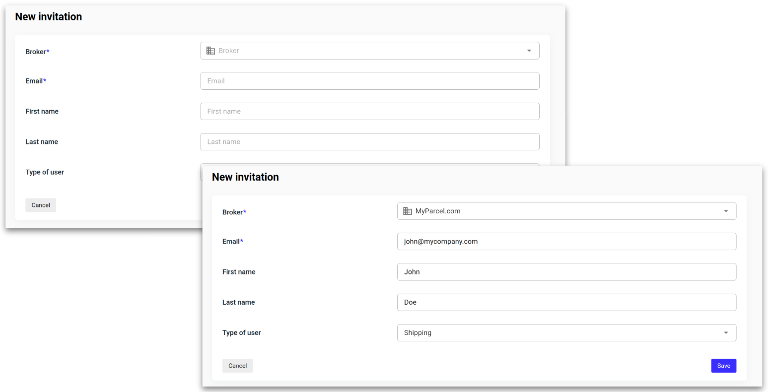
Task: Click the Type of user label on front form
Action: pos(242,332)
